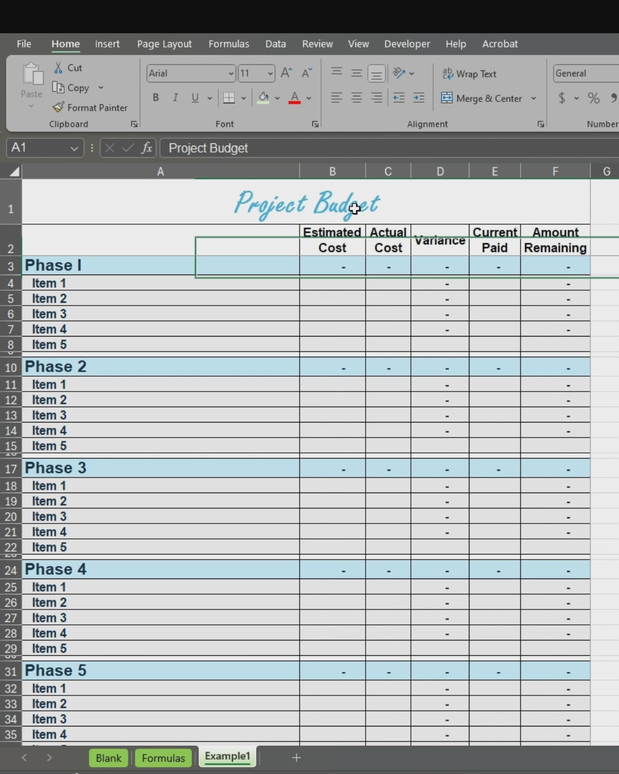
Task: Click the Percent Style icon
Action: (594, 99)
